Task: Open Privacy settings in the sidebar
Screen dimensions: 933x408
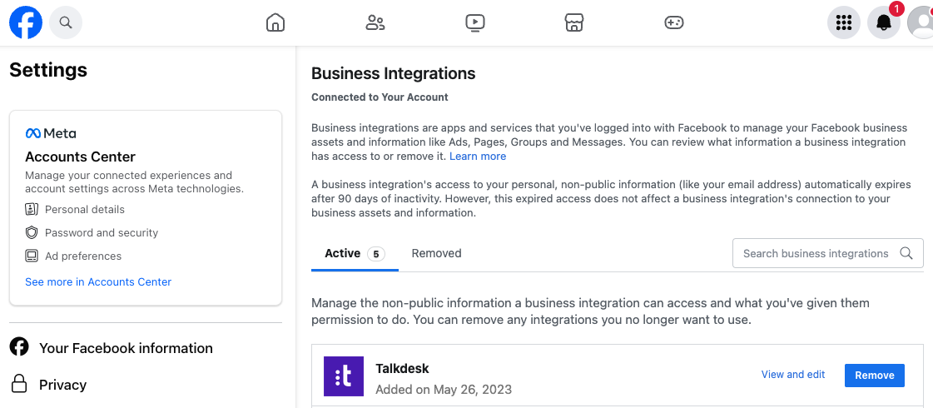Action: click(x=48, y=385)
